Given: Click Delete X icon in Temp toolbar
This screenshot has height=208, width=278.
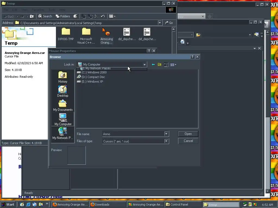Looking at the screenshot, I should pos(96,16).
